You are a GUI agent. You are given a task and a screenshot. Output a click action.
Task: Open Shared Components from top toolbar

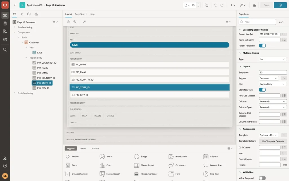(x=254, y=5)
